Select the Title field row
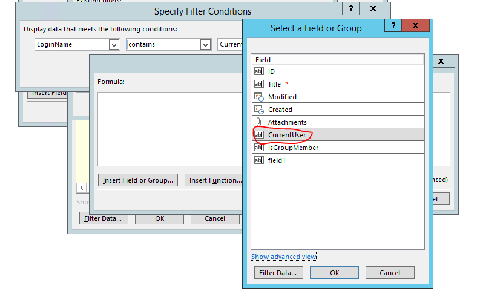480x291 pixels. 338,84
